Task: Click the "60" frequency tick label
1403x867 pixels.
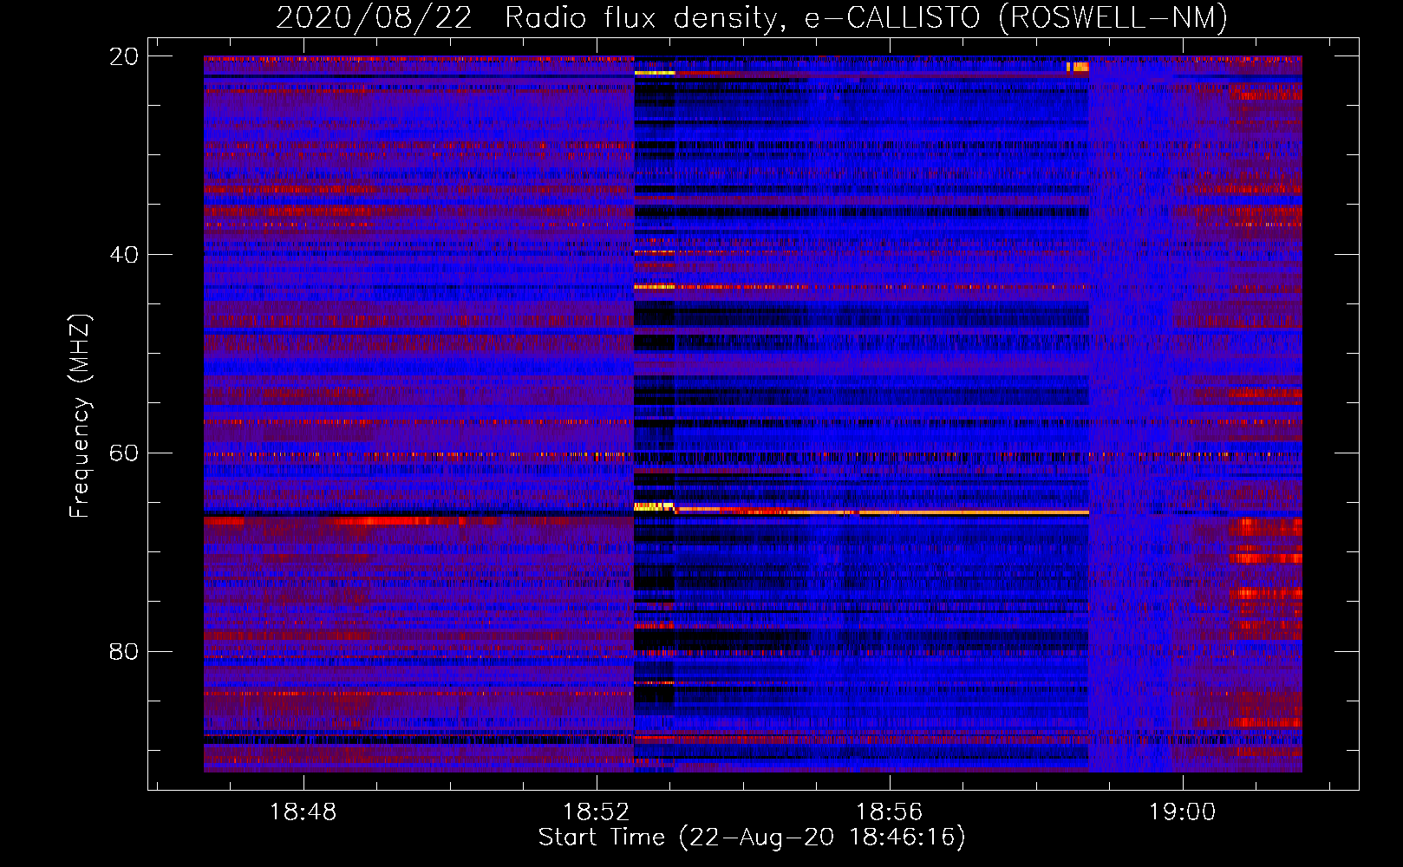Action: [124, 453]
